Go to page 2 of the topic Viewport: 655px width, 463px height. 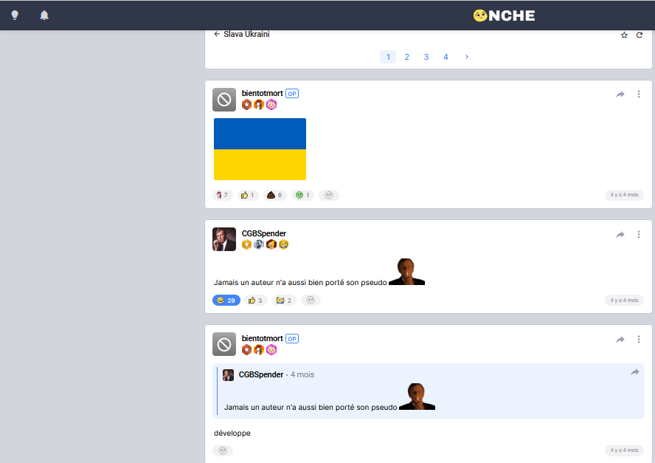point(406,57)
